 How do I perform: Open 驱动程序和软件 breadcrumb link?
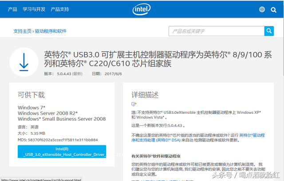click(51, 31)
